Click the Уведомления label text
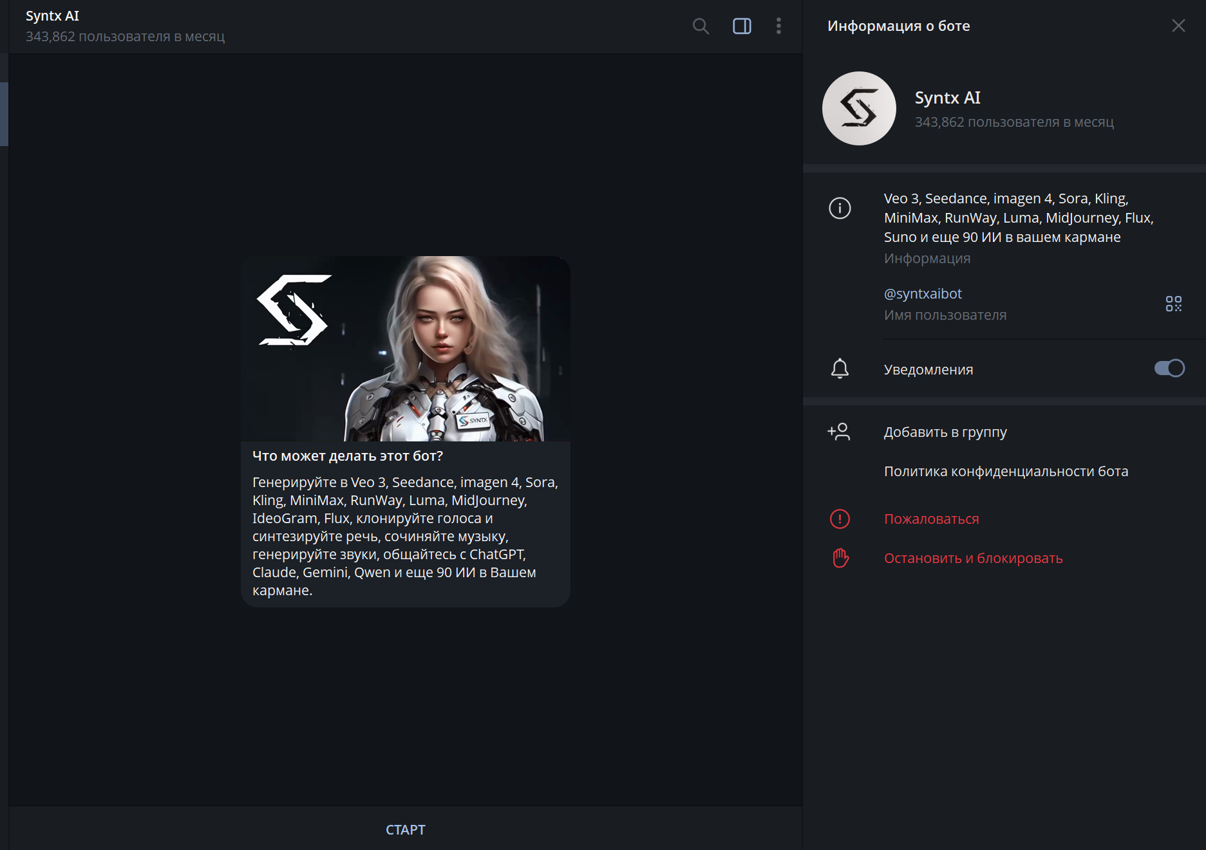 click(928, 370)
